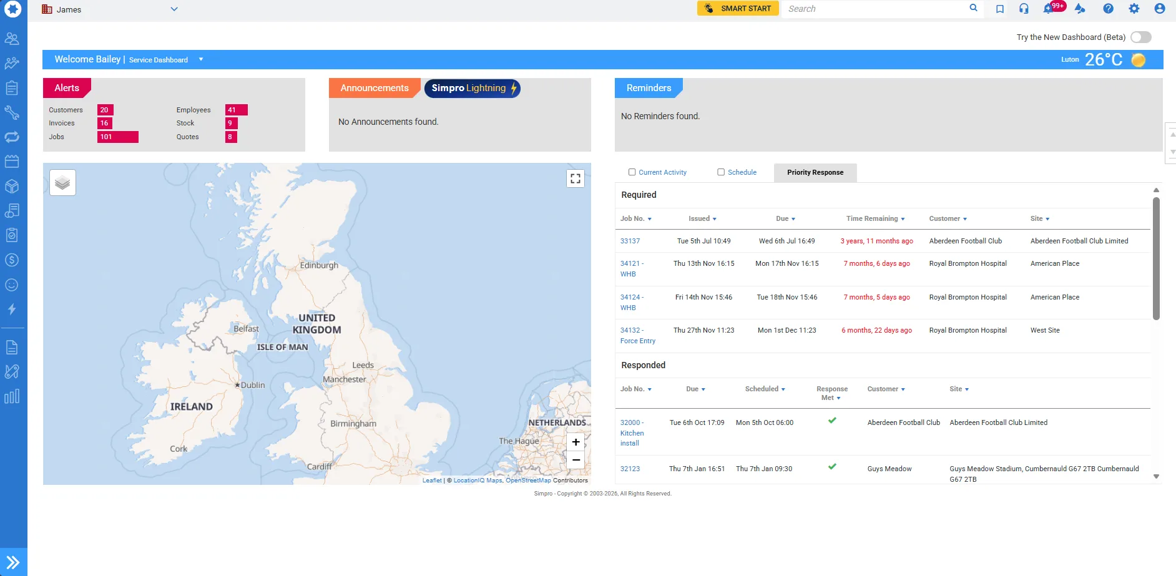Open job 33137 link
Viewport: 1176px width, 576px height.
click(x=630, y=241)
